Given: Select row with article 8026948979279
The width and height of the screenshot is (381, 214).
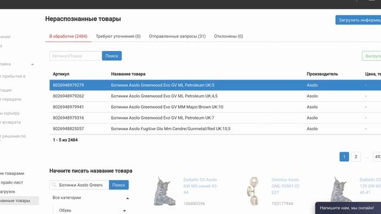Looking at the screenshot, I should click(x=216, y=85).
